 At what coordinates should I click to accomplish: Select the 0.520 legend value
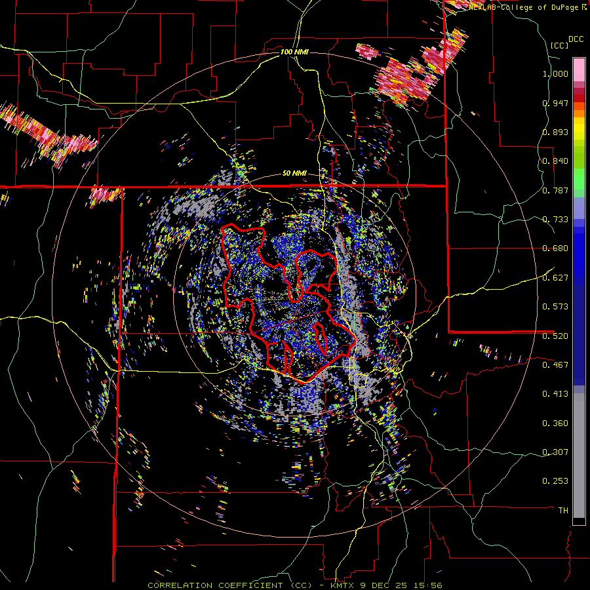click(555, 336)
